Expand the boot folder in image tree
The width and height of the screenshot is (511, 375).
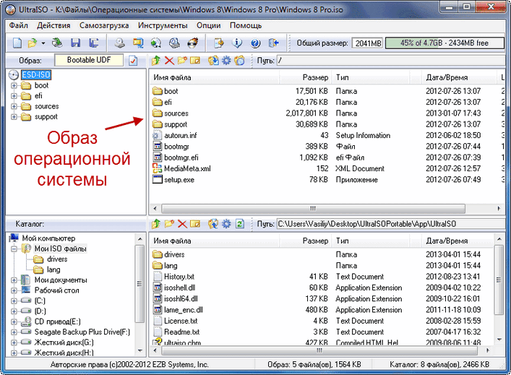point(14,86)
